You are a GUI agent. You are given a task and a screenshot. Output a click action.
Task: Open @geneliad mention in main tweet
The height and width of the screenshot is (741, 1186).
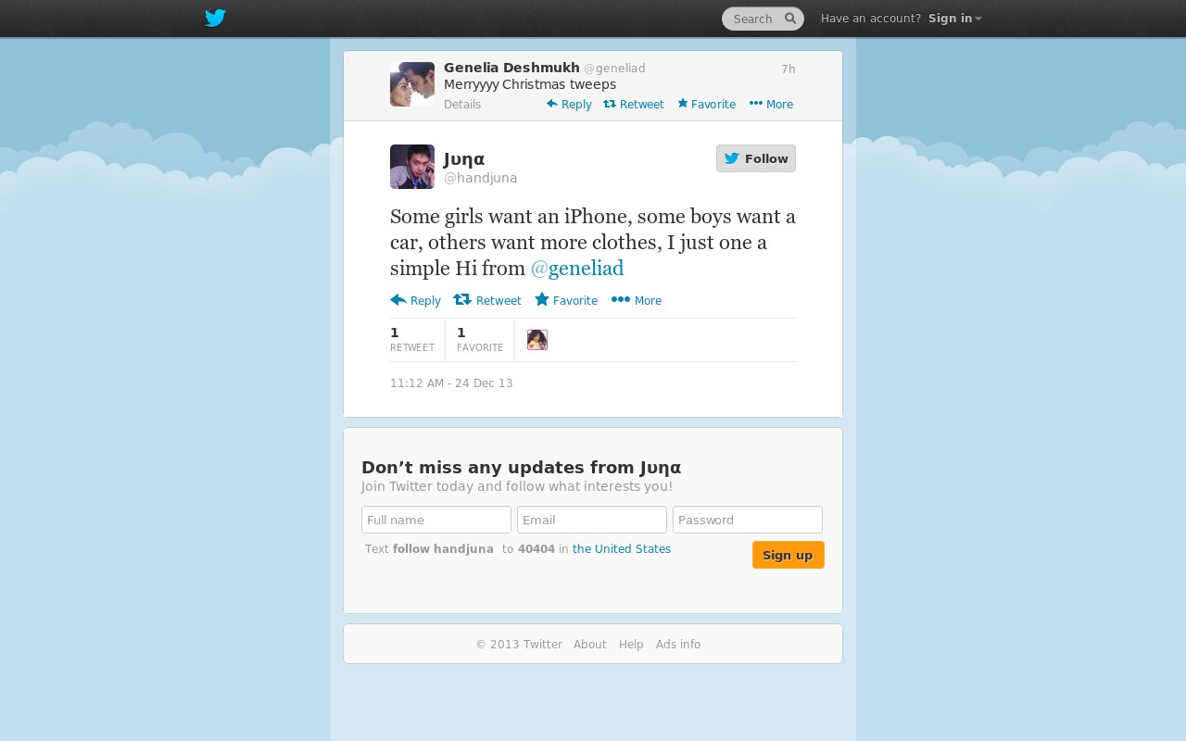click(577, 269)
